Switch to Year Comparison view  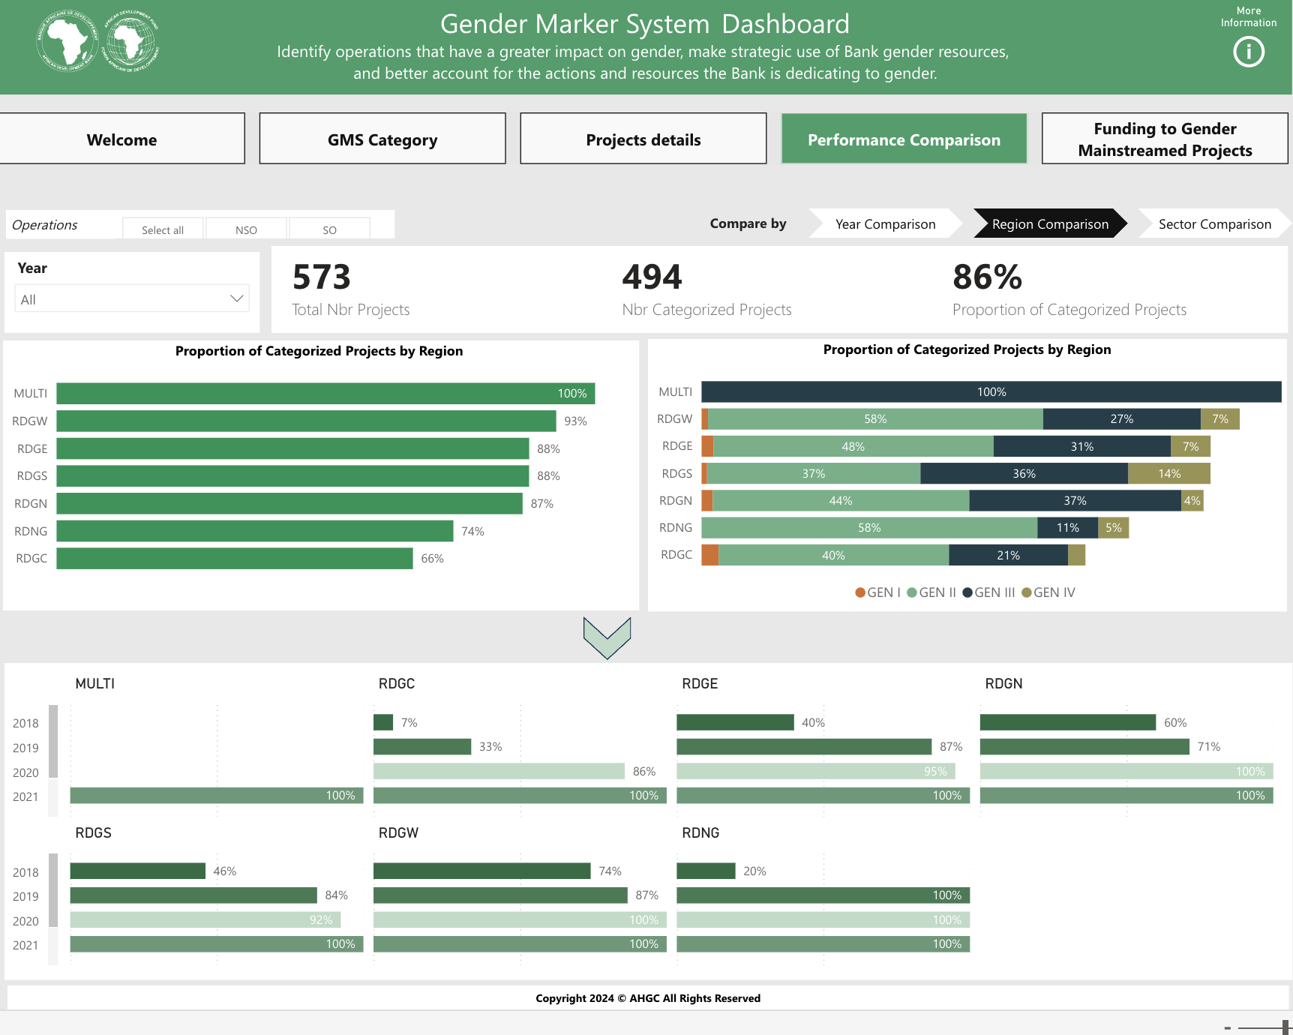pyautogui.click(x=885, y=223)
